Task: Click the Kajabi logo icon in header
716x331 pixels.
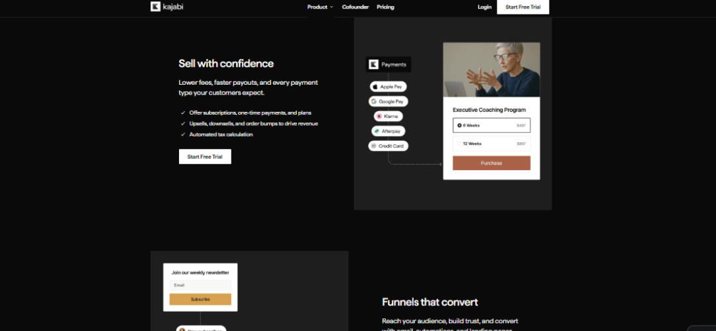Action: point(155,7)
